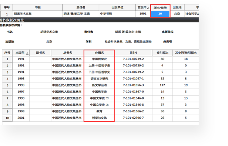Click the 被引频次 column header

click(162, 53)
